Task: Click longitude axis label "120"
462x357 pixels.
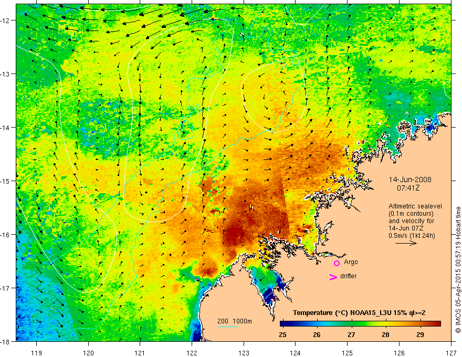Action: tap(88, 353)
